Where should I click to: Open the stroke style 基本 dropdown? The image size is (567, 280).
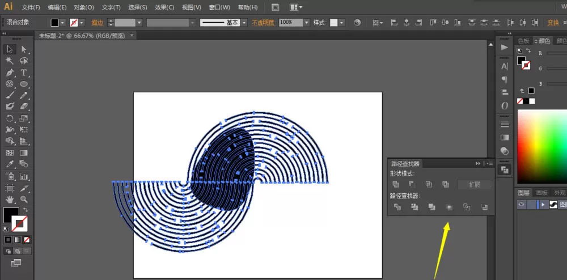[244, 23]
